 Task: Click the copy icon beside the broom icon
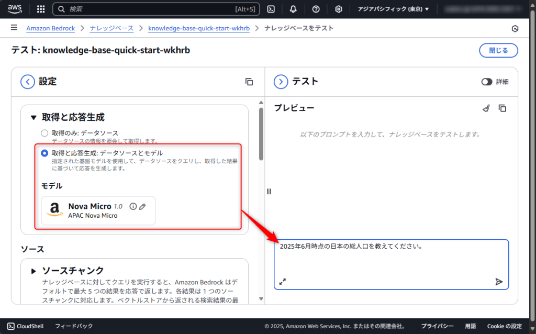click(502, 108)
